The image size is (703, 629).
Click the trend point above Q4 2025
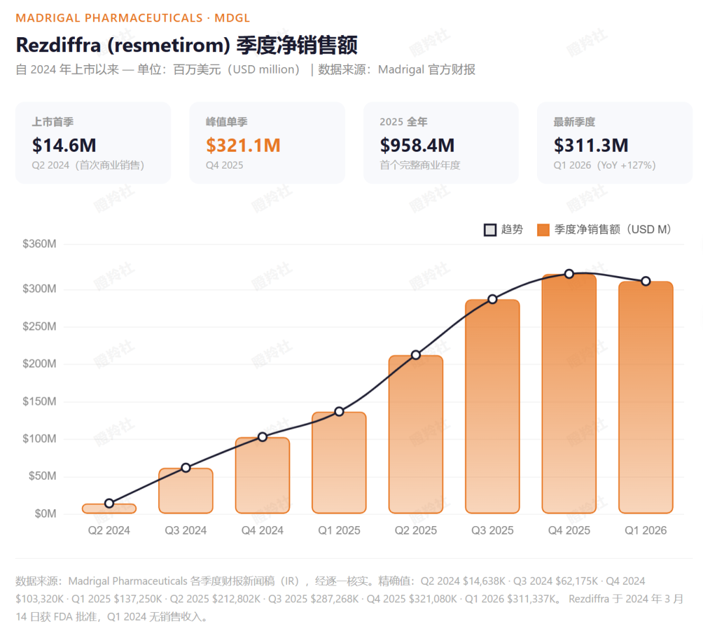pyautogui.click(x=569, y=273)
